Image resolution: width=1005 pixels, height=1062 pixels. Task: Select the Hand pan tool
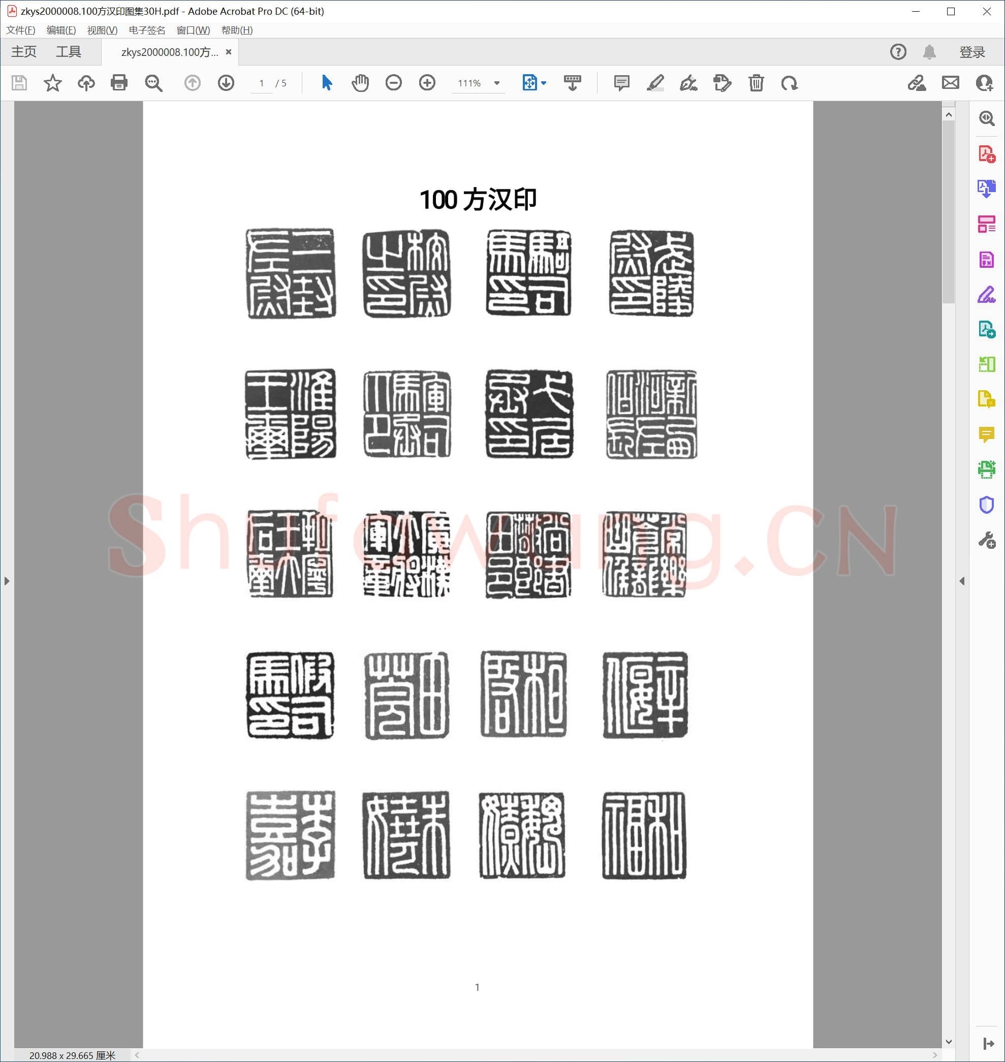click(360, 83)
